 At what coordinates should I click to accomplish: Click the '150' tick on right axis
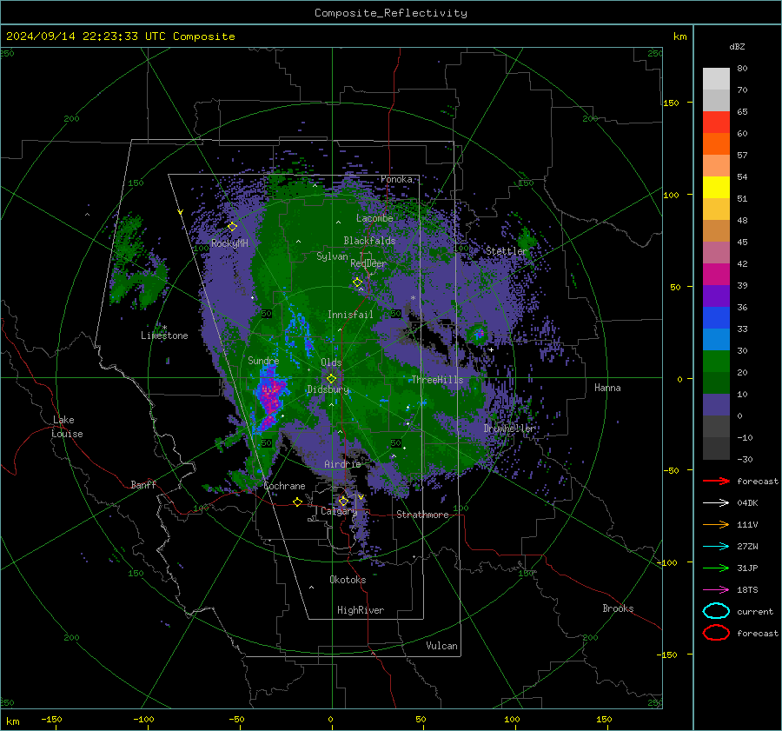pyautogui.click(x=672, y=103)
